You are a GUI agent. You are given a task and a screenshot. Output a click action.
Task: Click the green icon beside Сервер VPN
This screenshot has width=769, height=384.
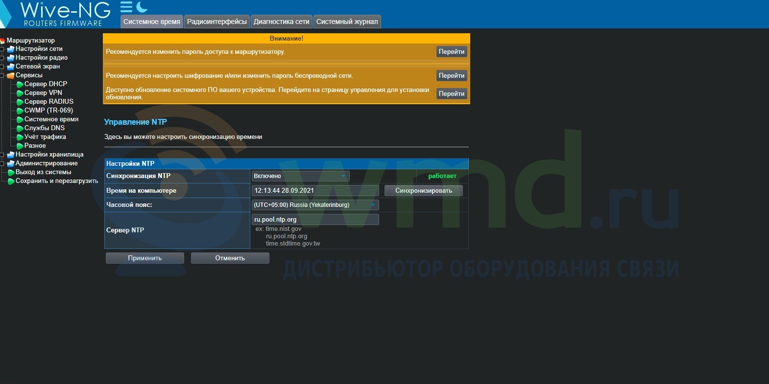point(20,93)
